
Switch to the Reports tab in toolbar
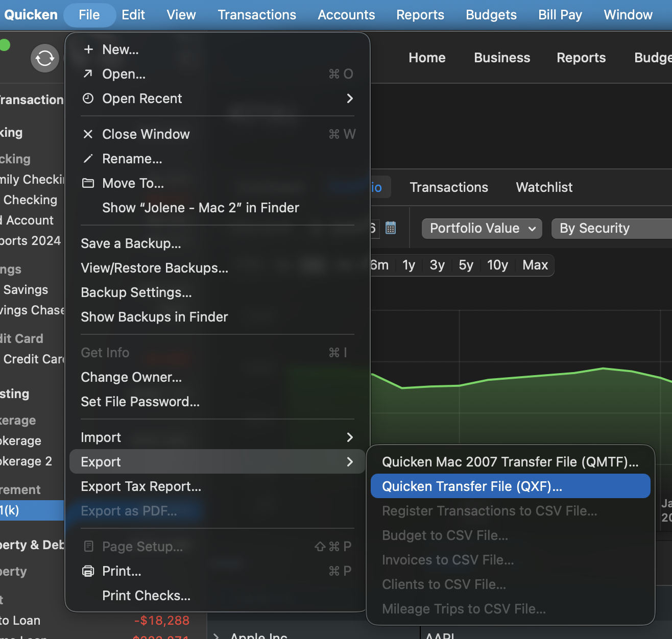click(581, 58)
